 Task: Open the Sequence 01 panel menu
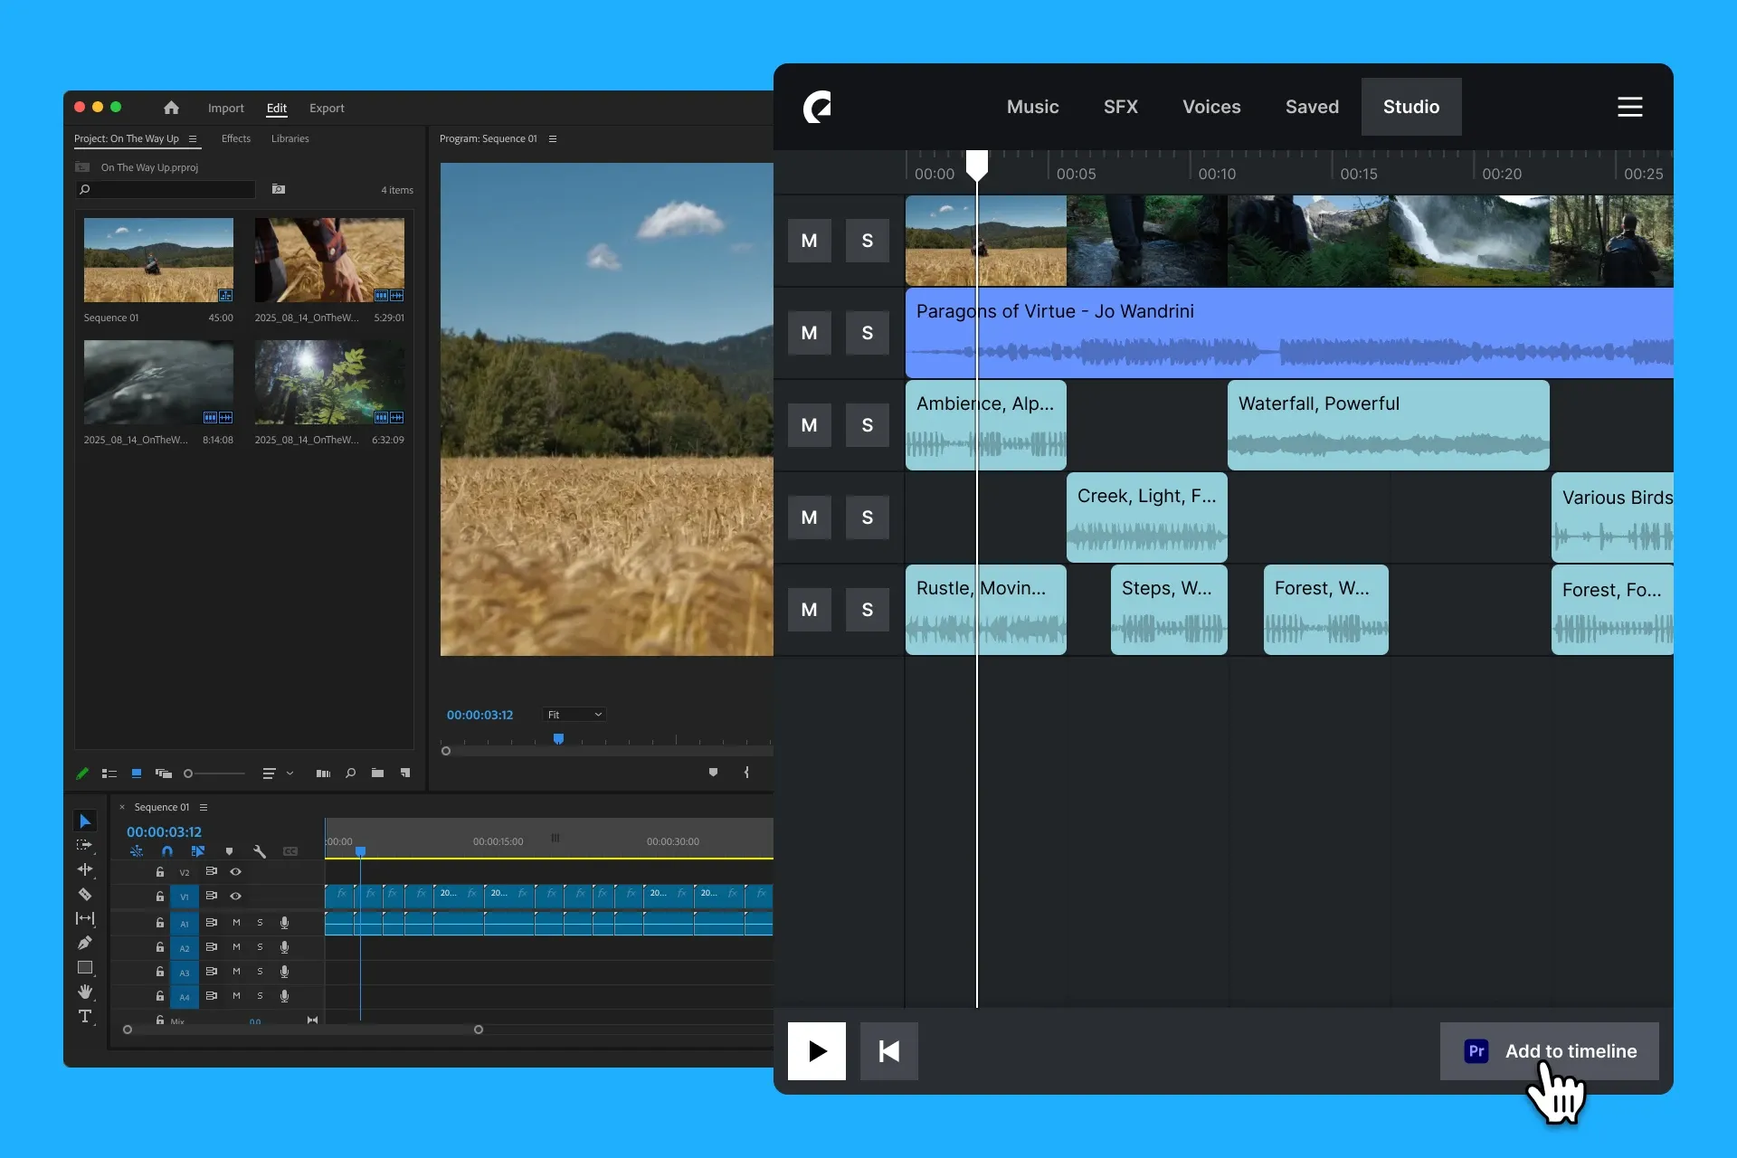pos(204,807)
